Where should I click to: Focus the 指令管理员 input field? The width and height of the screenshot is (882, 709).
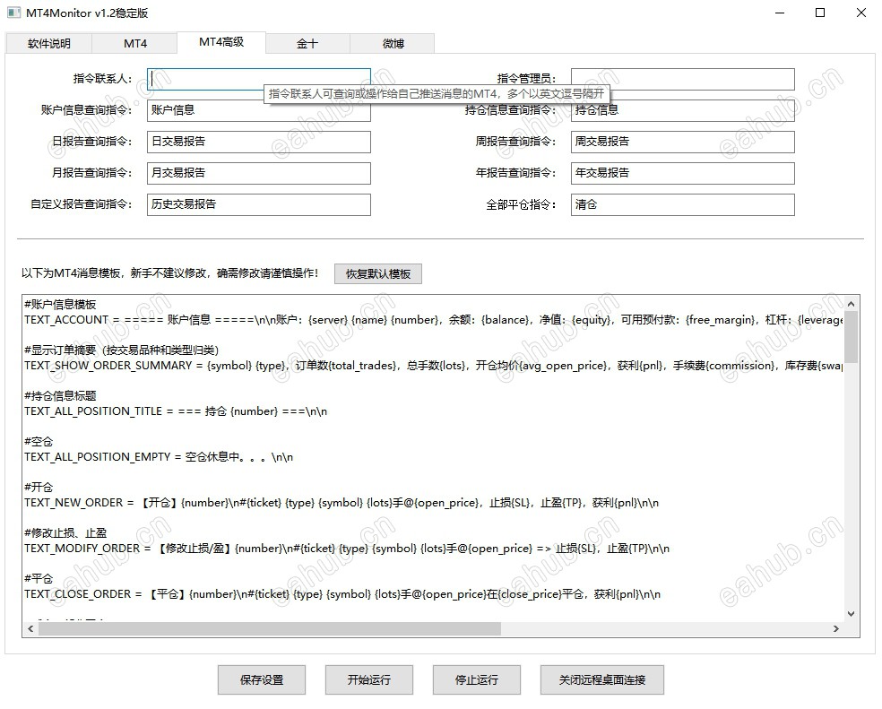(x=682, y=80)
